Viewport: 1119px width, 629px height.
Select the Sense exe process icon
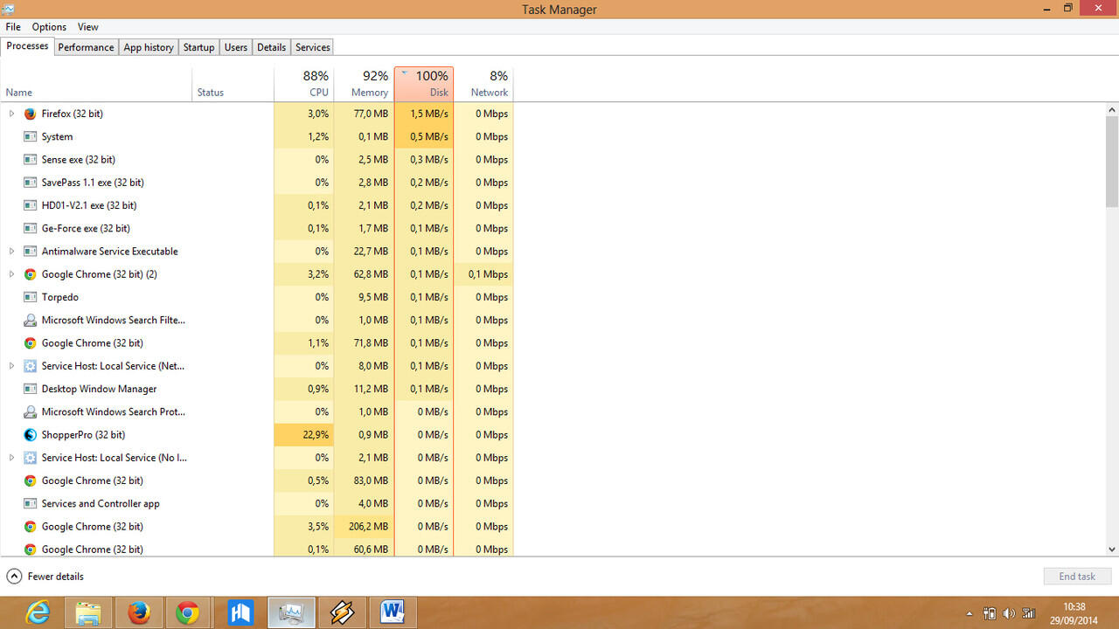click(x=30, y=160)
